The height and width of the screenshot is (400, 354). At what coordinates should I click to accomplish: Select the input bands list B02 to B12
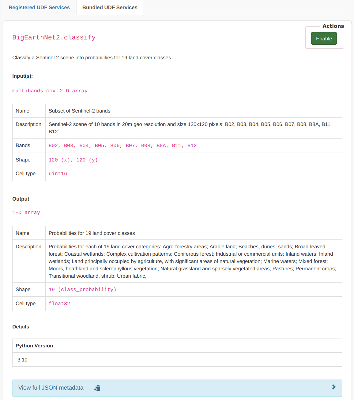(122, 146)
